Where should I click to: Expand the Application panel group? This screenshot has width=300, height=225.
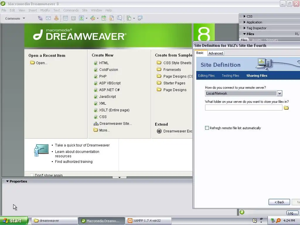(x=245, y=22)
